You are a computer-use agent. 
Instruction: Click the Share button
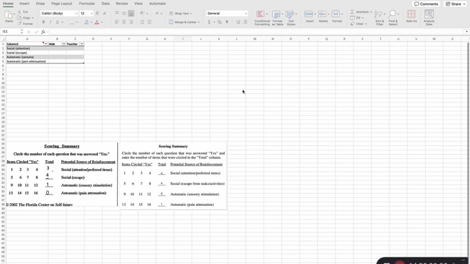point(455,4)
